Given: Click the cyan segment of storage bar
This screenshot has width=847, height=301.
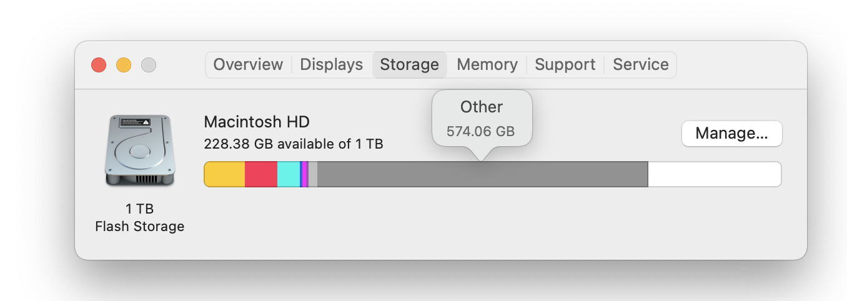Looking at the screenshot, I should tap(289, 174).
